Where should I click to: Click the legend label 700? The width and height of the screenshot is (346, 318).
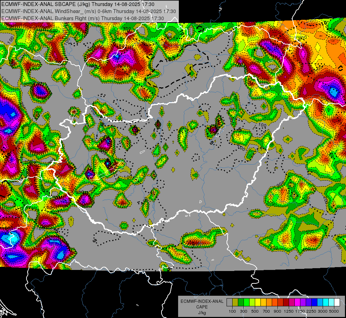click(x=266, y=311)
